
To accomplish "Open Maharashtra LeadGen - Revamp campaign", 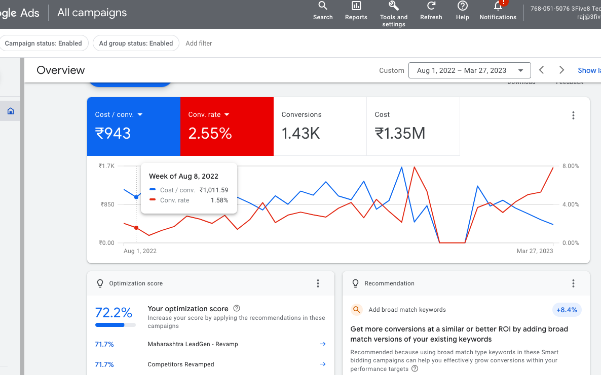I will [193, 344].
